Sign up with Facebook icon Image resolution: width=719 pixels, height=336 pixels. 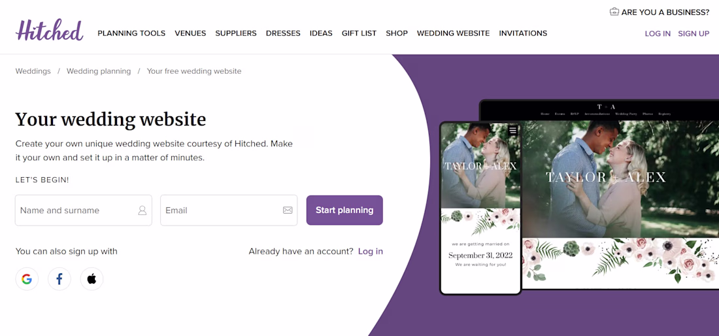tap(59, 278)
